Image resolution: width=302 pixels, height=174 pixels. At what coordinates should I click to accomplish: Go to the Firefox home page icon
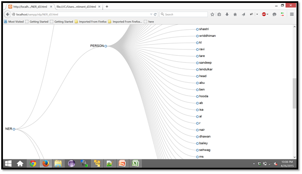point(235,14)
